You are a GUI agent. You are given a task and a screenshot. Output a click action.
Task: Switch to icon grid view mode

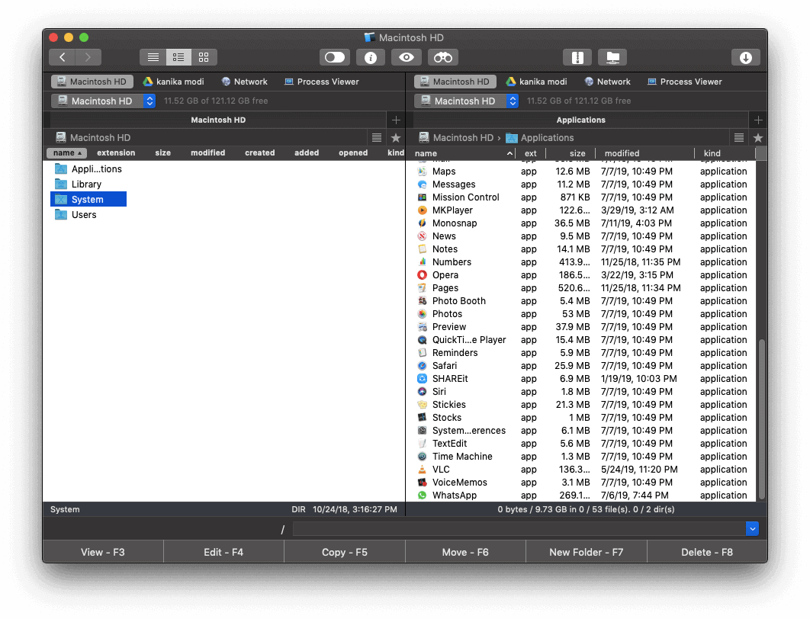tap(204, 57)
